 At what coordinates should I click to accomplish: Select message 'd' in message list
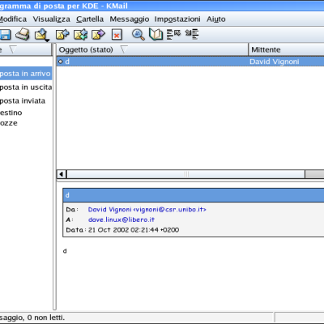(190, 62)
